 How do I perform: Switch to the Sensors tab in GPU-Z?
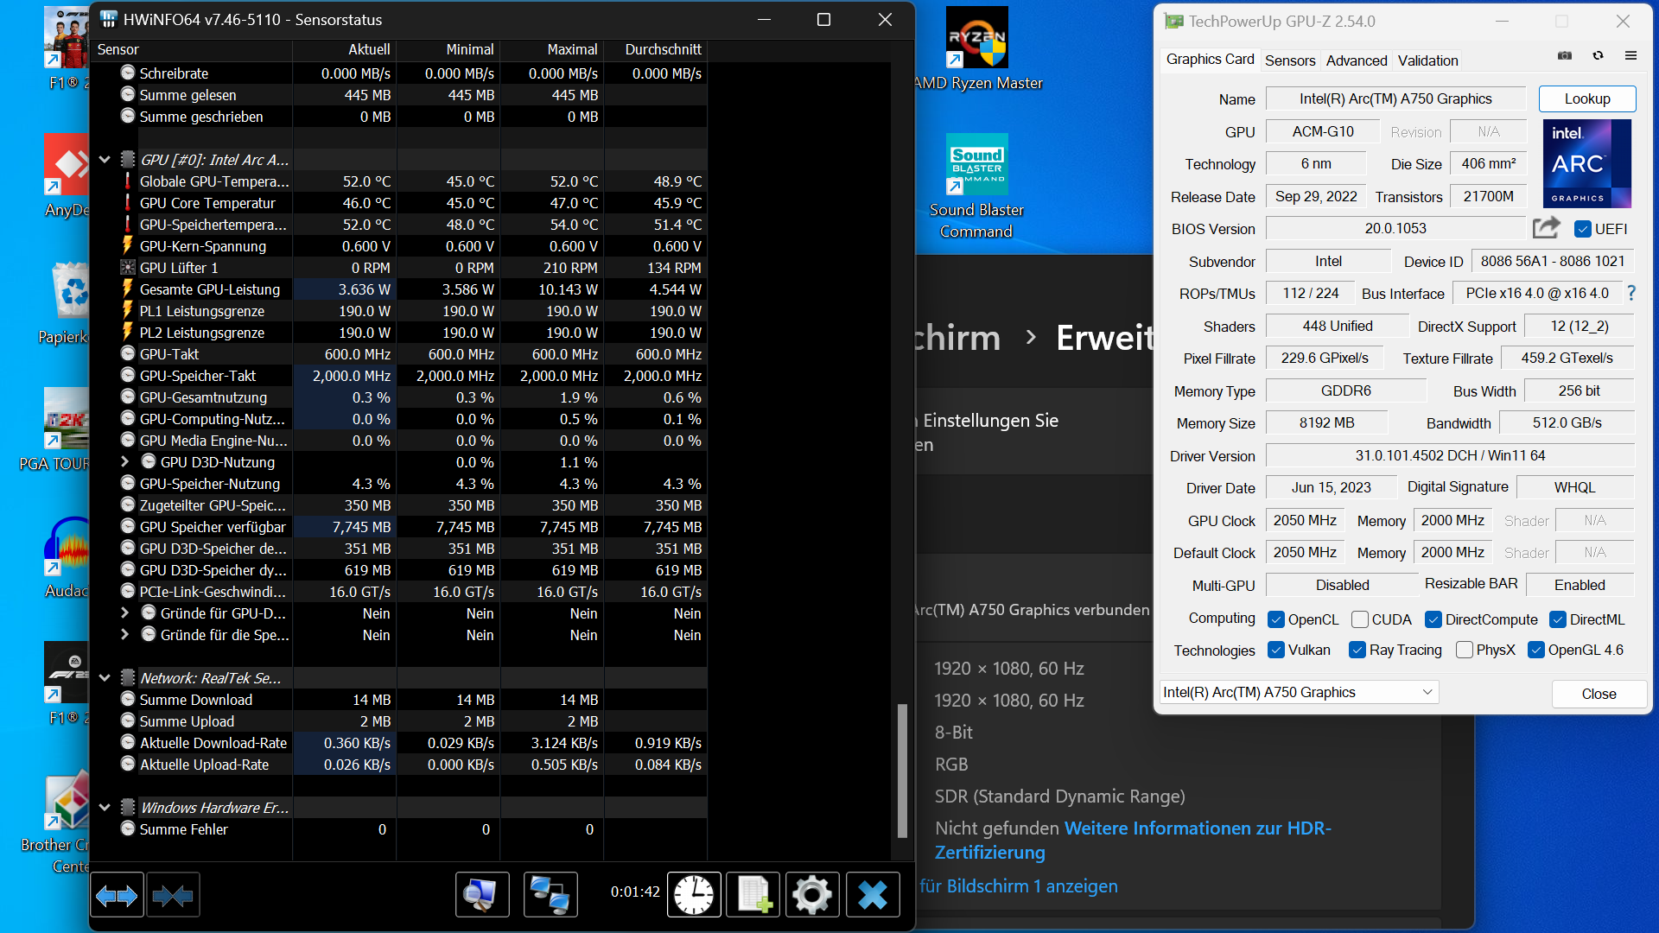coord(1289,60)
